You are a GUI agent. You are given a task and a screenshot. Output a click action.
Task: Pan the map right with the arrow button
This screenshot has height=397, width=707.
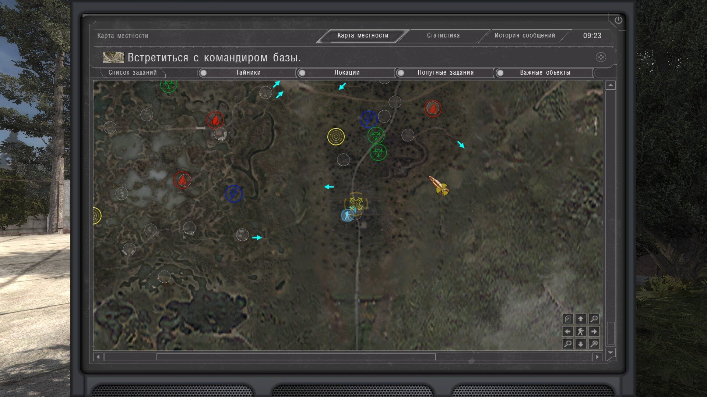tap(594, 332)
